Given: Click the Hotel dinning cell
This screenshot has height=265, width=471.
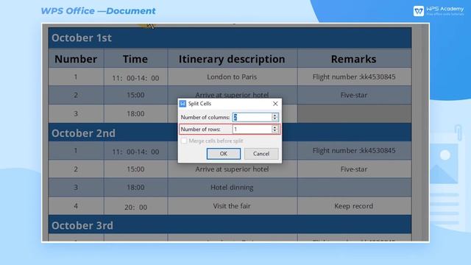Looking at the screenshot, I should (233, 188).
